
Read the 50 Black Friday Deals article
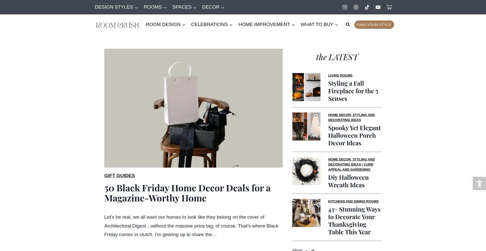click(187, 193)
